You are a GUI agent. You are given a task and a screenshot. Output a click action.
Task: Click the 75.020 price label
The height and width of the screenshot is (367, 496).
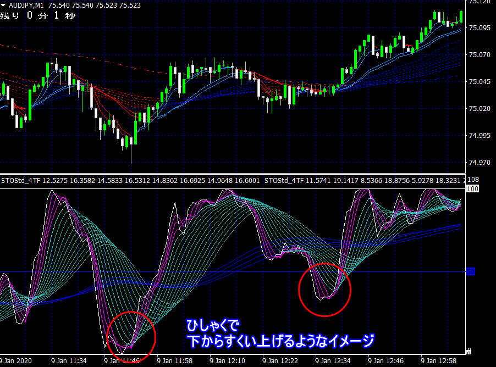tap(480, 108)
